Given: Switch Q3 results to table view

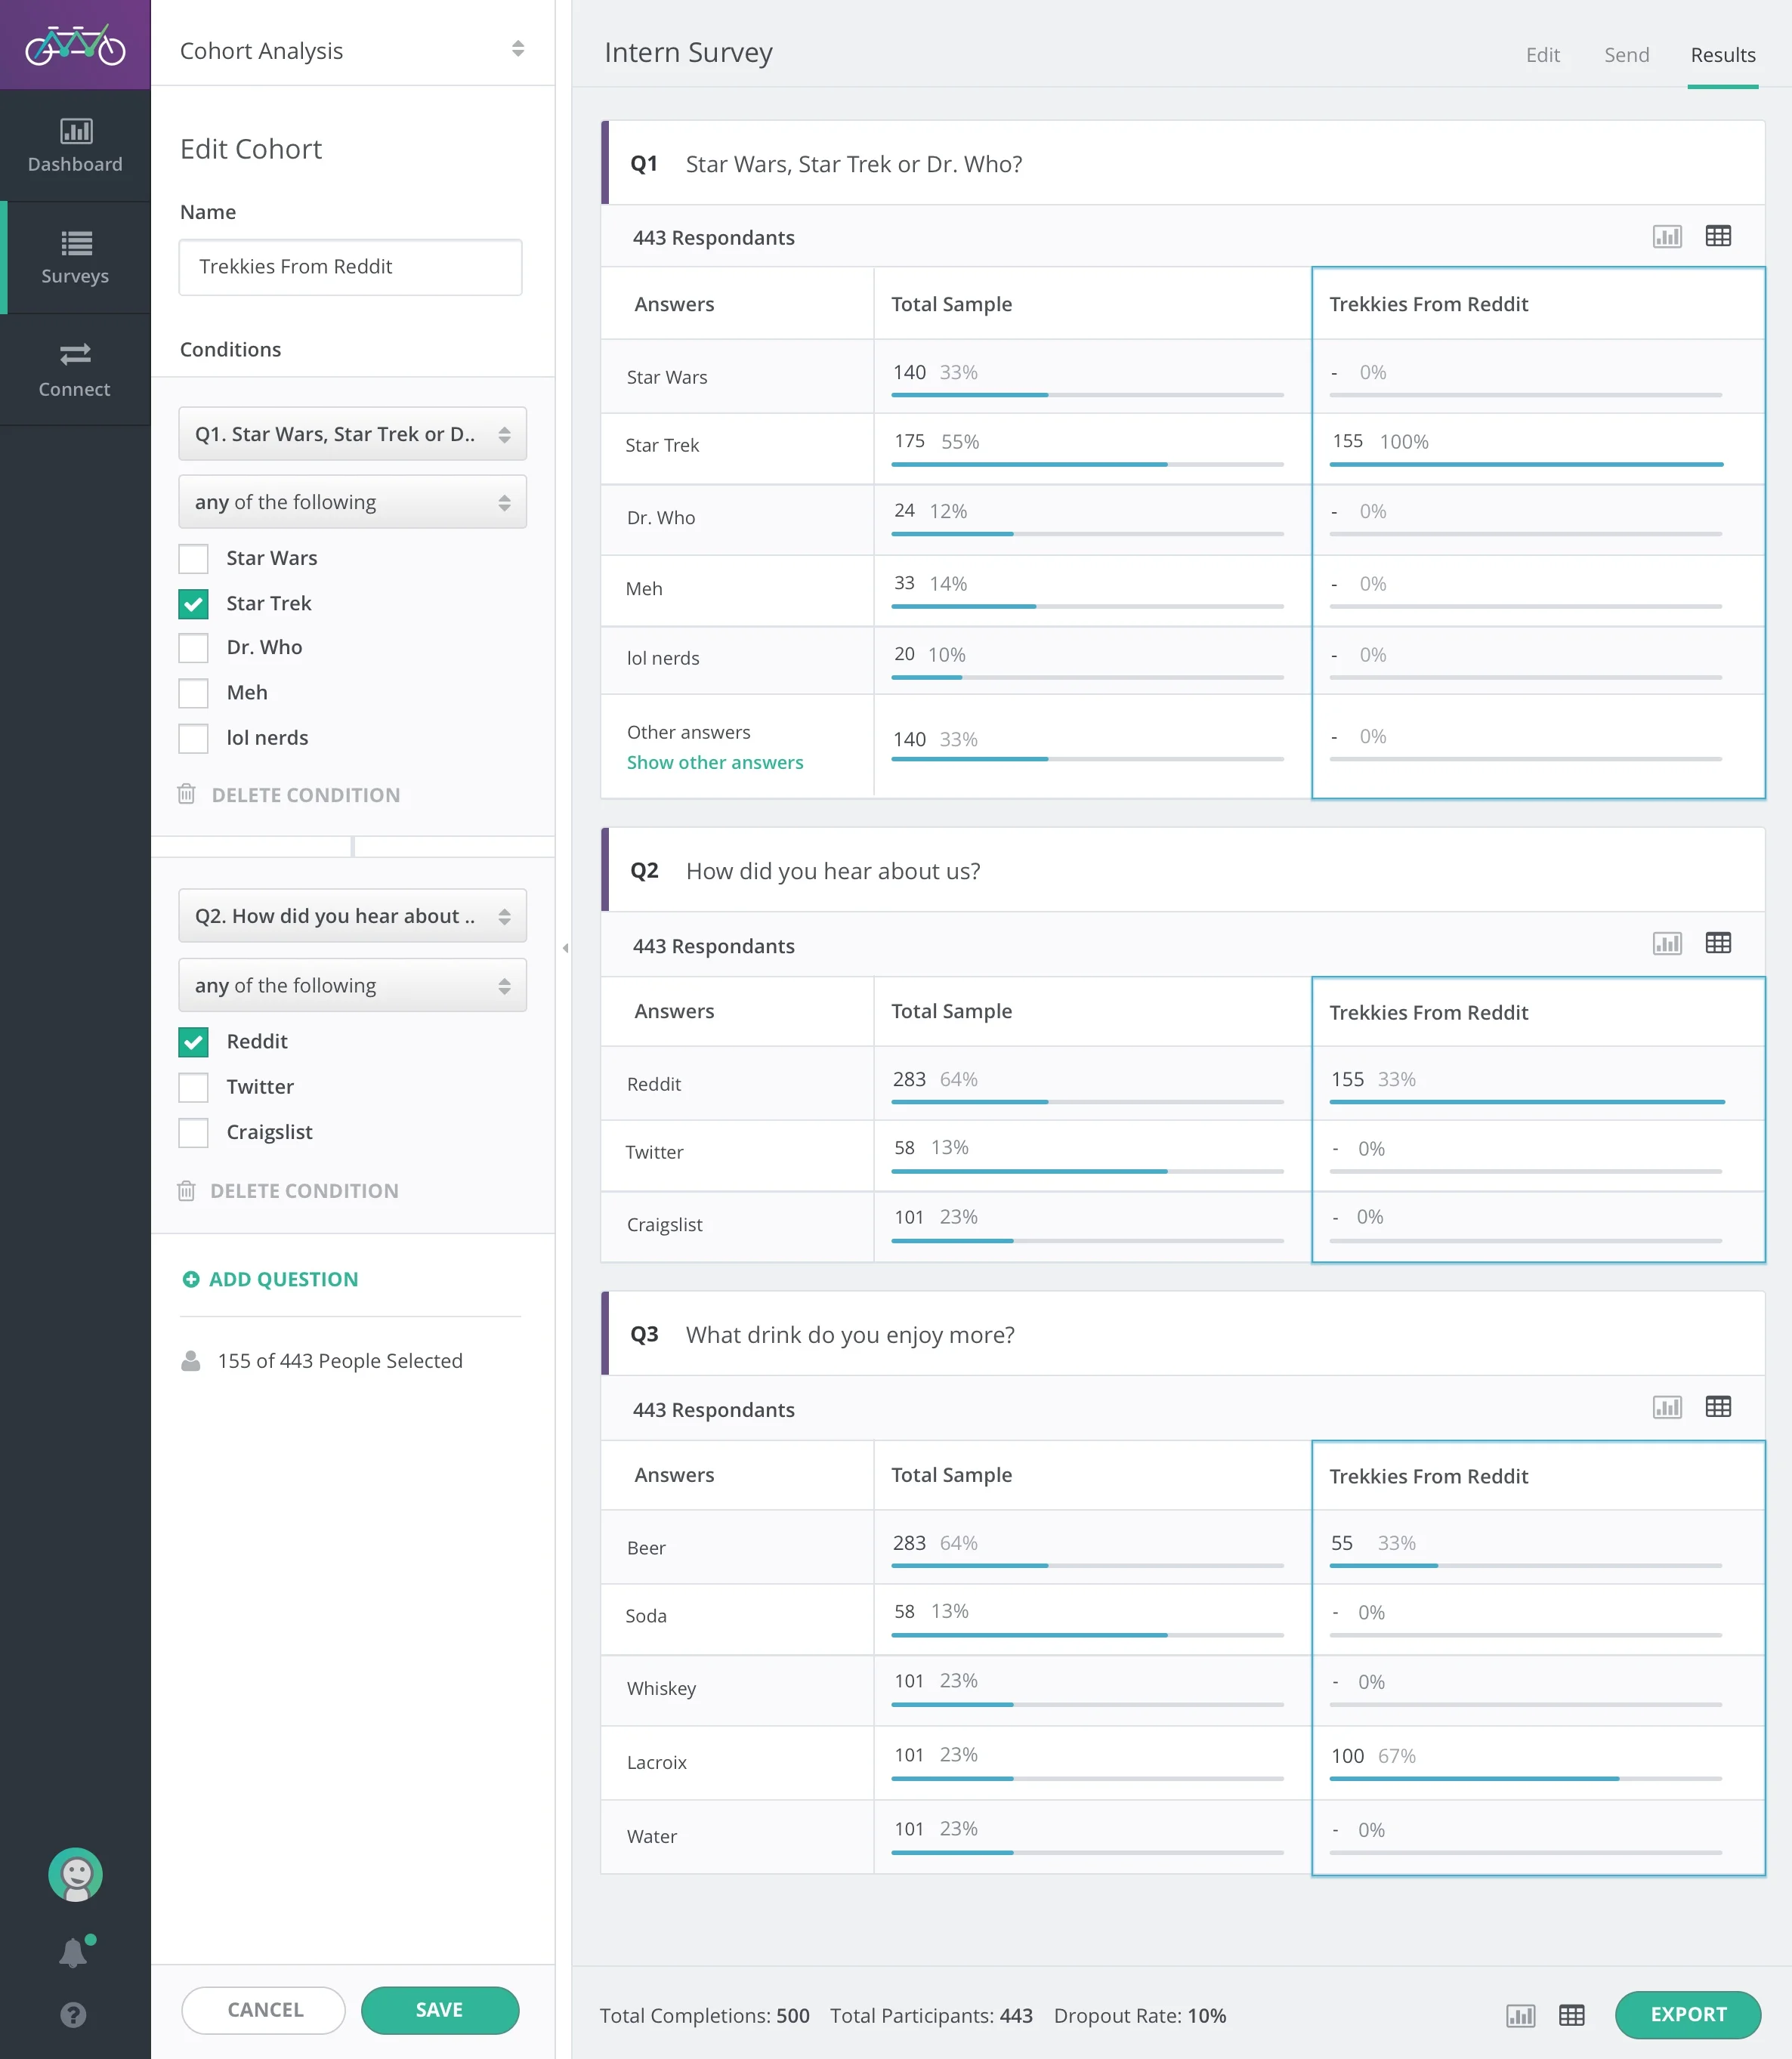Looking at the screenshot, I should tap(1718, 1407).
